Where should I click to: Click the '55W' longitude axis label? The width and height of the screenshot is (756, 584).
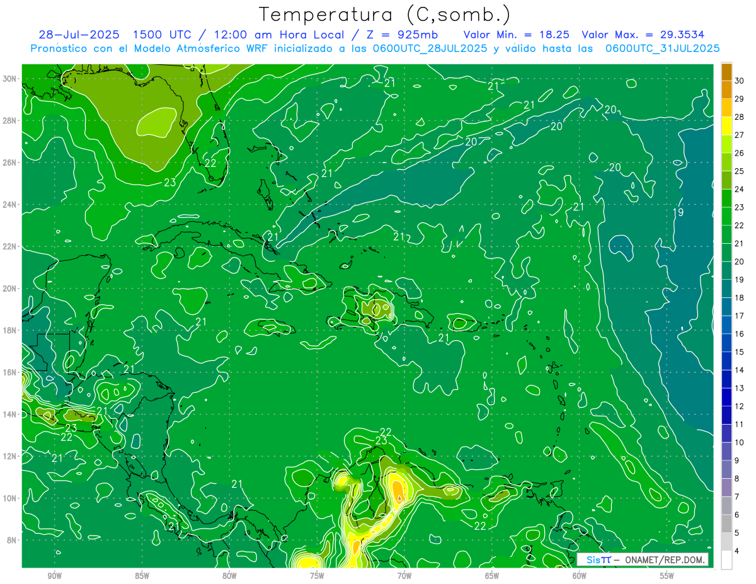(667, 576)
